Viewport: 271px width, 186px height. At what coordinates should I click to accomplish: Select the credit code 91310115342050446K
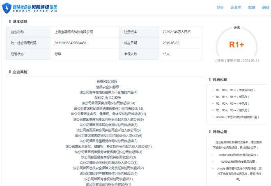71,43
